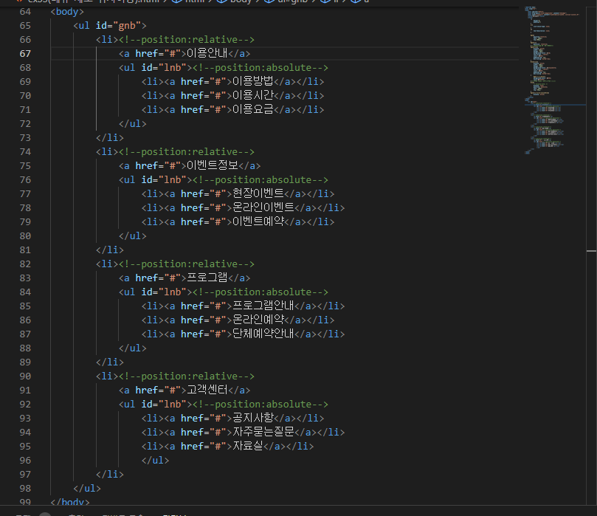Screen dimensions: 597x516
Task: Click 이벤트예약 text on line 79
Action: pos(258,222)
